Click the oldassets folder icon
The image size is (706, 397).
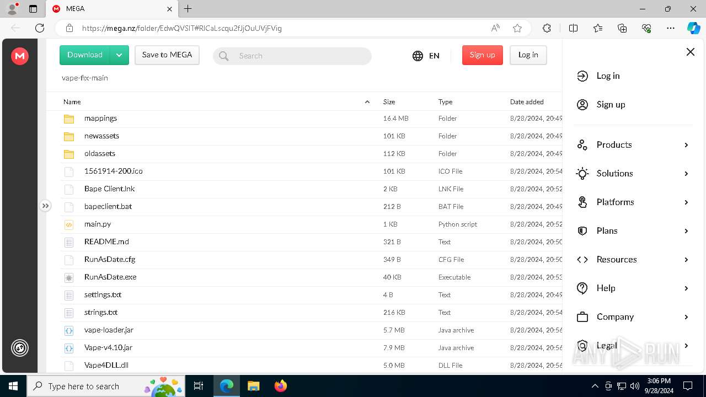pyautogui.click(x=69, y=154)
